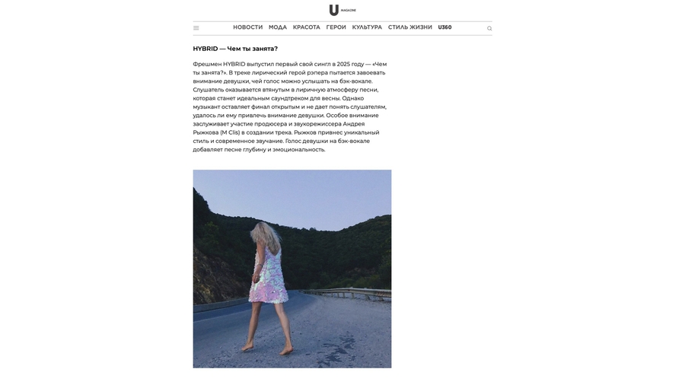Click the small MAGAZINE wordmark

point(349,10)
